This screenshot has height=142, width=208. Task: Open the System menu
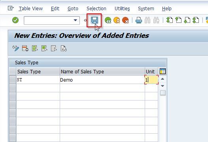(x=146, y=9)
